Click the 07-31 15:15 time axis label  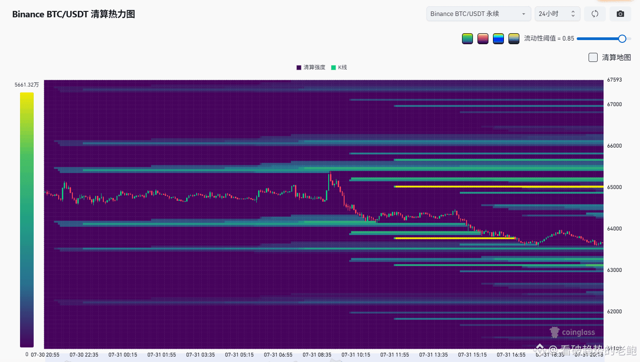472,354
